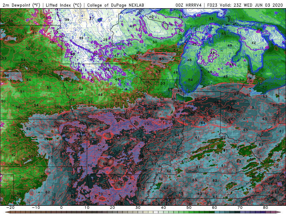Click the 20 label on the color scale
The height and width of the screenshot is (214, 286).
pos(112,208)
